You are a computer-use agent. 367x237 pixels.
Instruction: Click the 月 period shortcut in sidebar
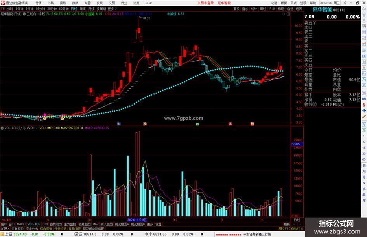click(364, 177)
